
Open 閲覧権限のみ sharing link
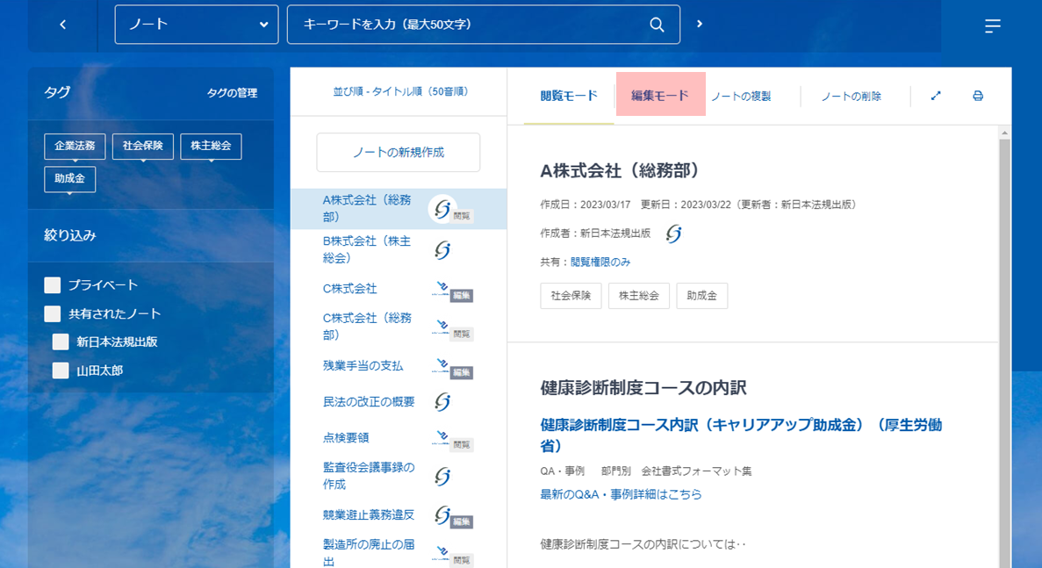[600, 262]
